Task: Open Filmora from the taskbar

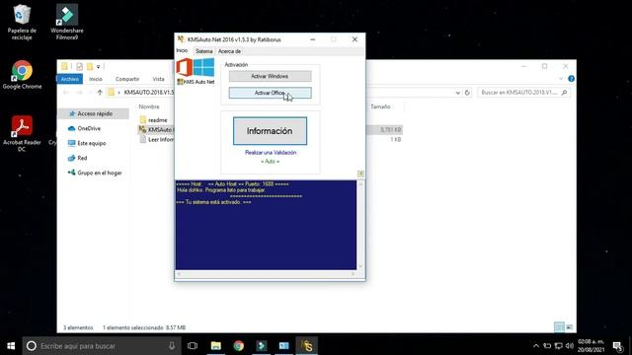Action: pos(261,346)
